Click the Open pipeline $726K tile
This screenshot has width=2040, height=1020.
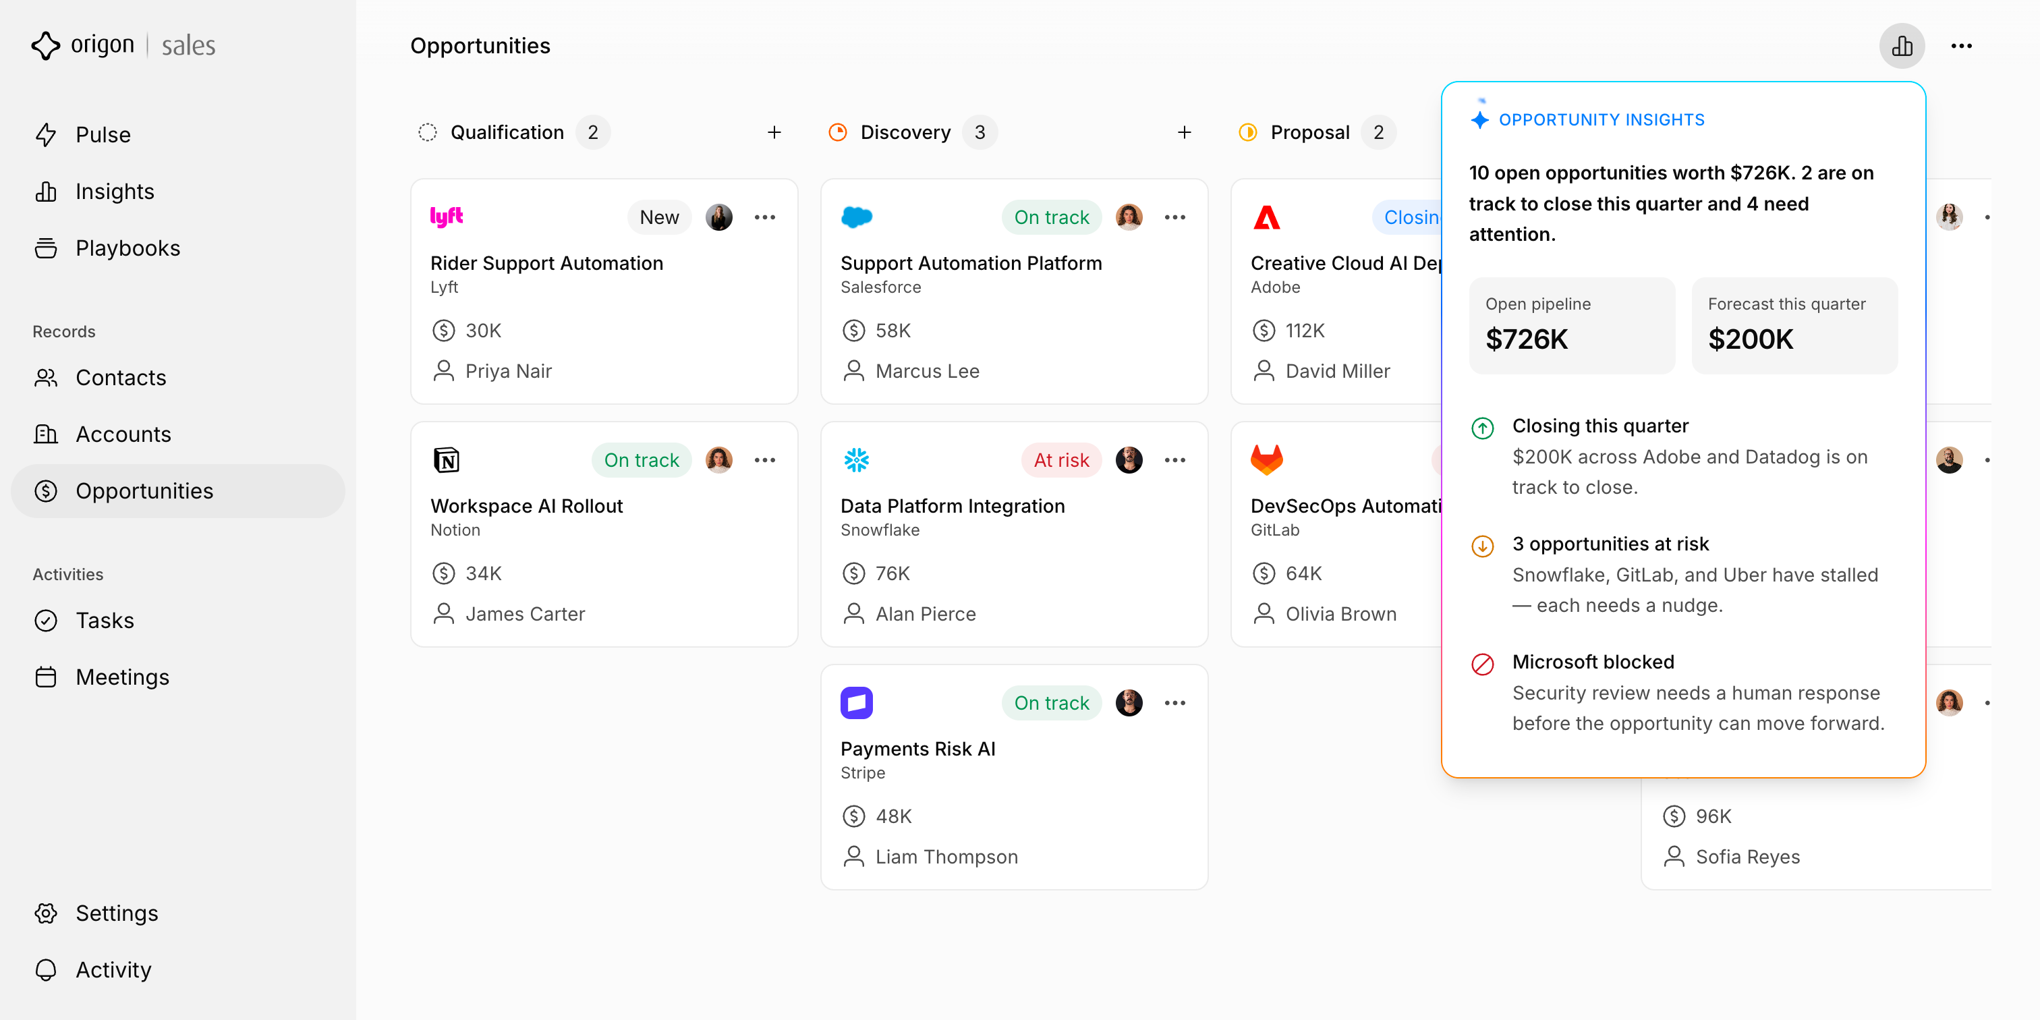point(1572,325)
